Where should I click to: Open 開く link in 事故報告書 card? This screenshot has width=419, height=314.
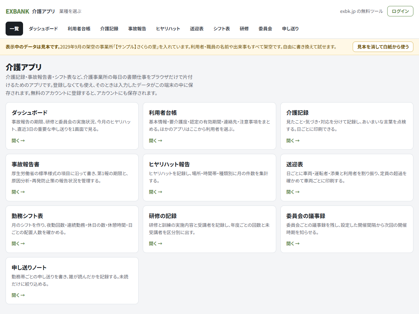click(18, 192)
